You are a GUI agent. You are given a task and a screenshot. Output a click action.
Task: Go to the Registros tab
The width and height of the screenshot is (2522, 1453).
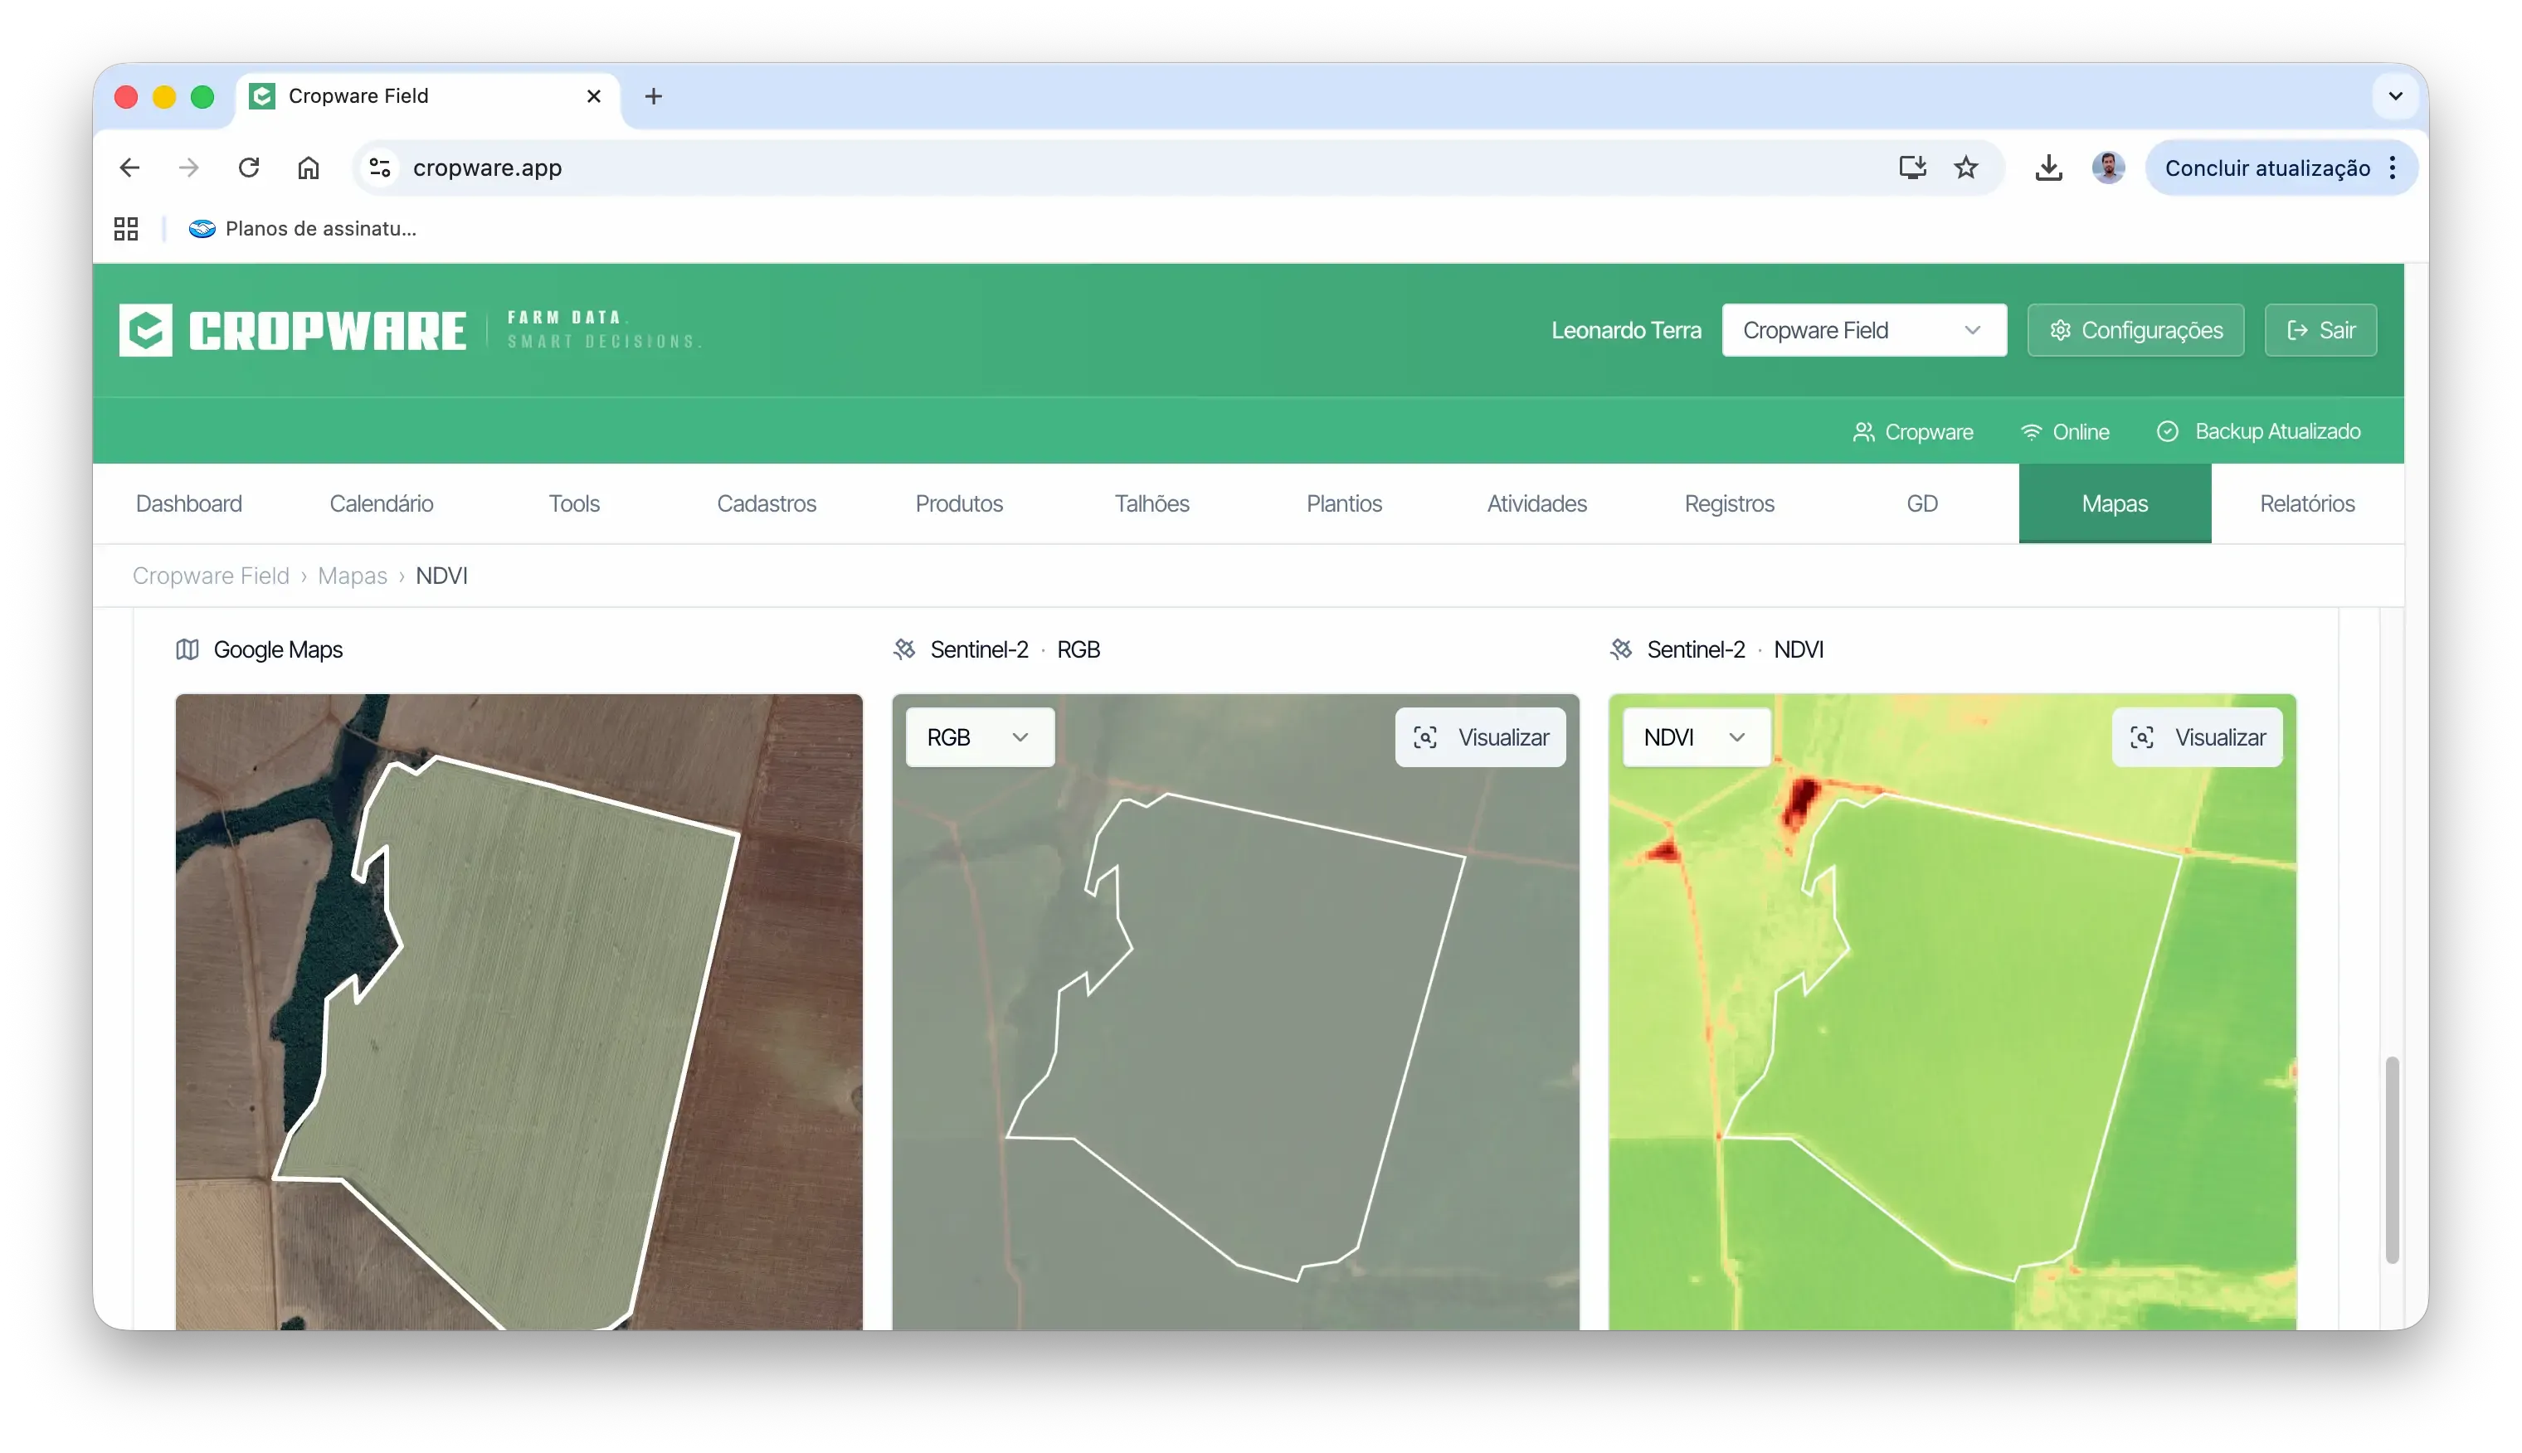(x=1730, y=504)
